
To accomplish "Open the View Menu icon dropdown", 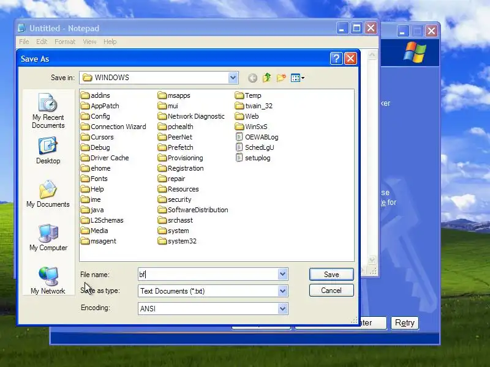I will click(297, 78).
